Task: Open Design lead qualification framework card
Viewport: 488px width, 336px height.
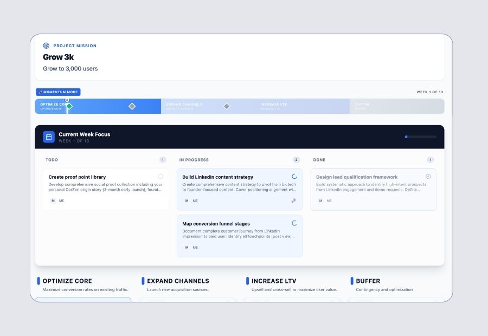Action: pos(374,190)
